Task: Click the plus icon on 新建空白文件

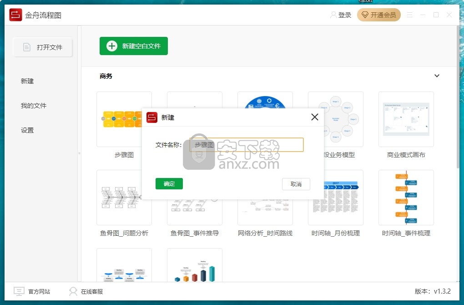Action: (111, 46)
